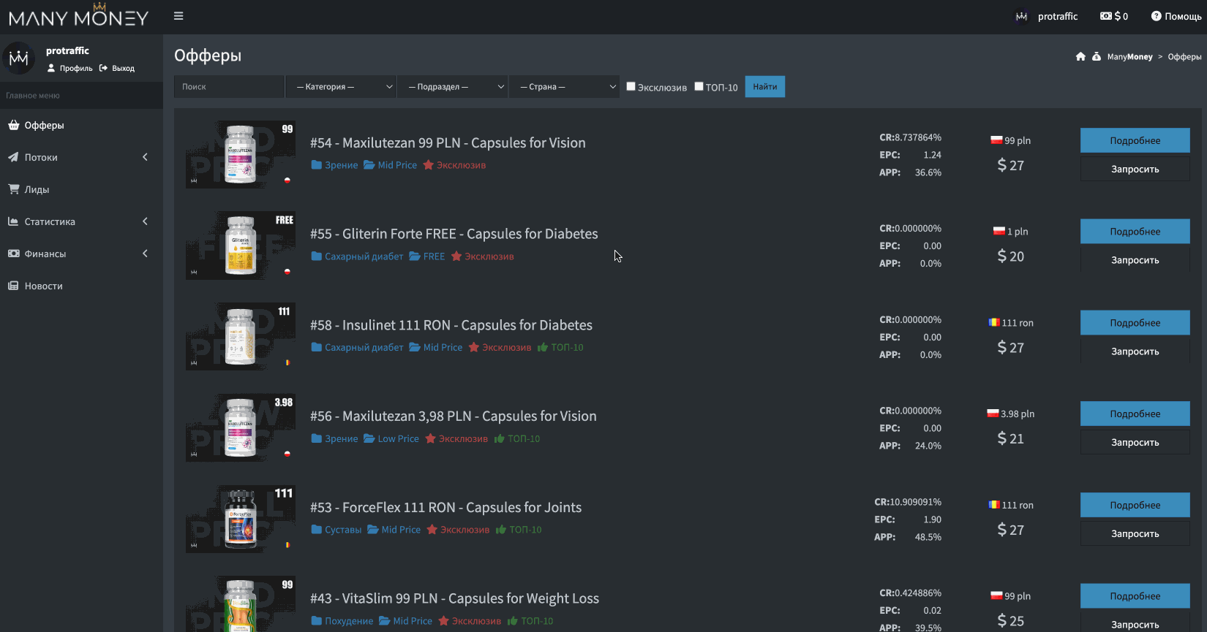Toggle the hamburger sidebar menu icon

pos(178,16)
